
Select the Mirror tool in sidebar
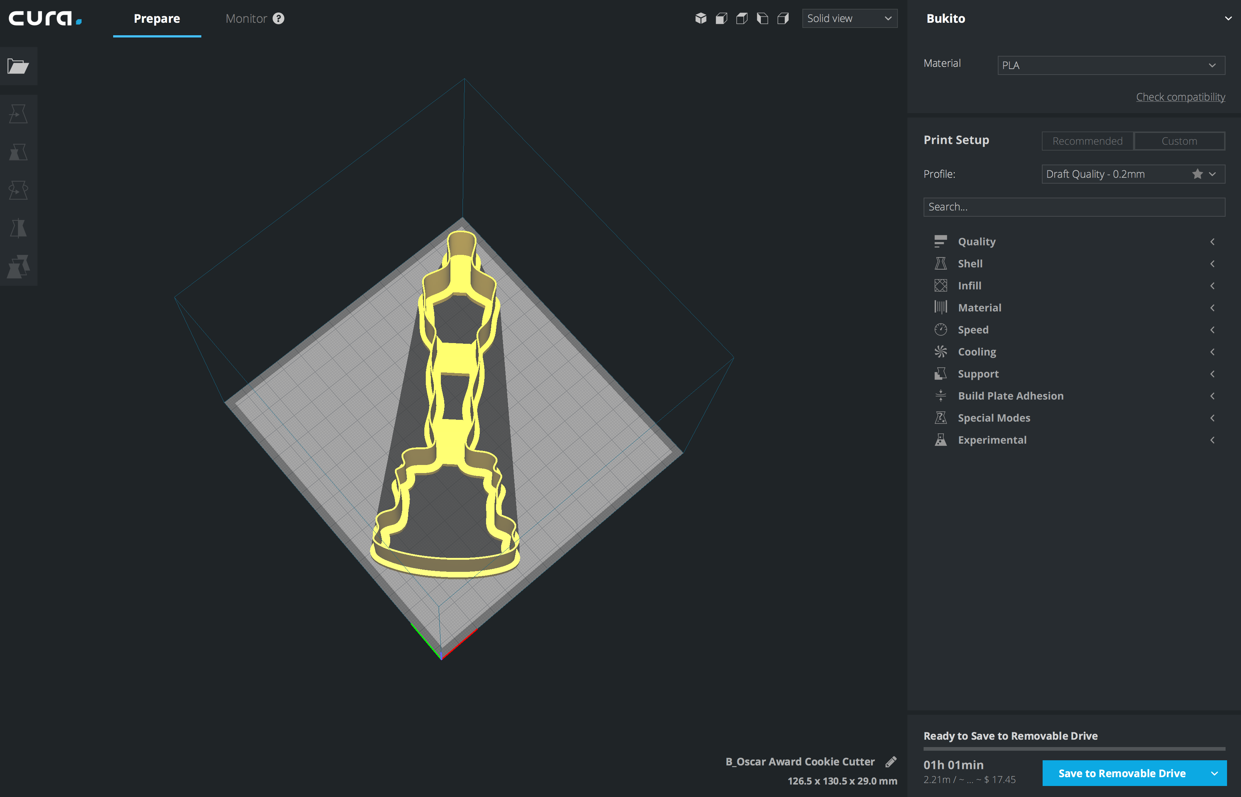click(x=18, y=228)
